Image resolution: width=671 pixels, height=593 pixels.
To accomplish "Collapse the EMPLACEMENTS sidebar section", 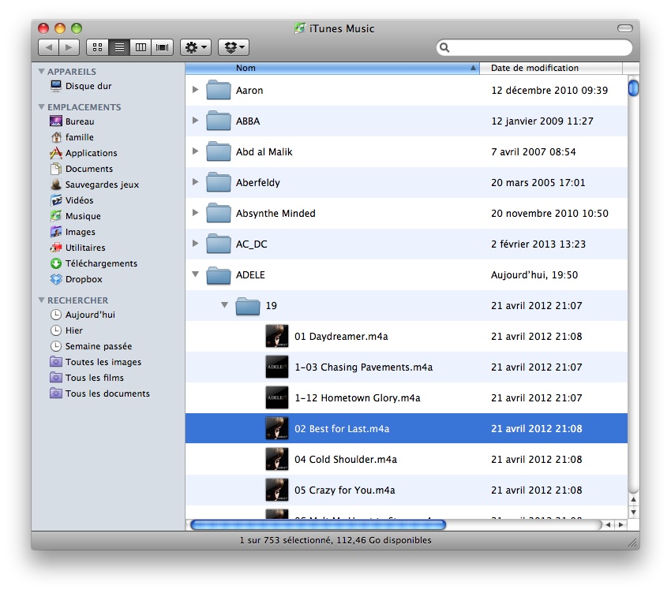I will [42, 107].
